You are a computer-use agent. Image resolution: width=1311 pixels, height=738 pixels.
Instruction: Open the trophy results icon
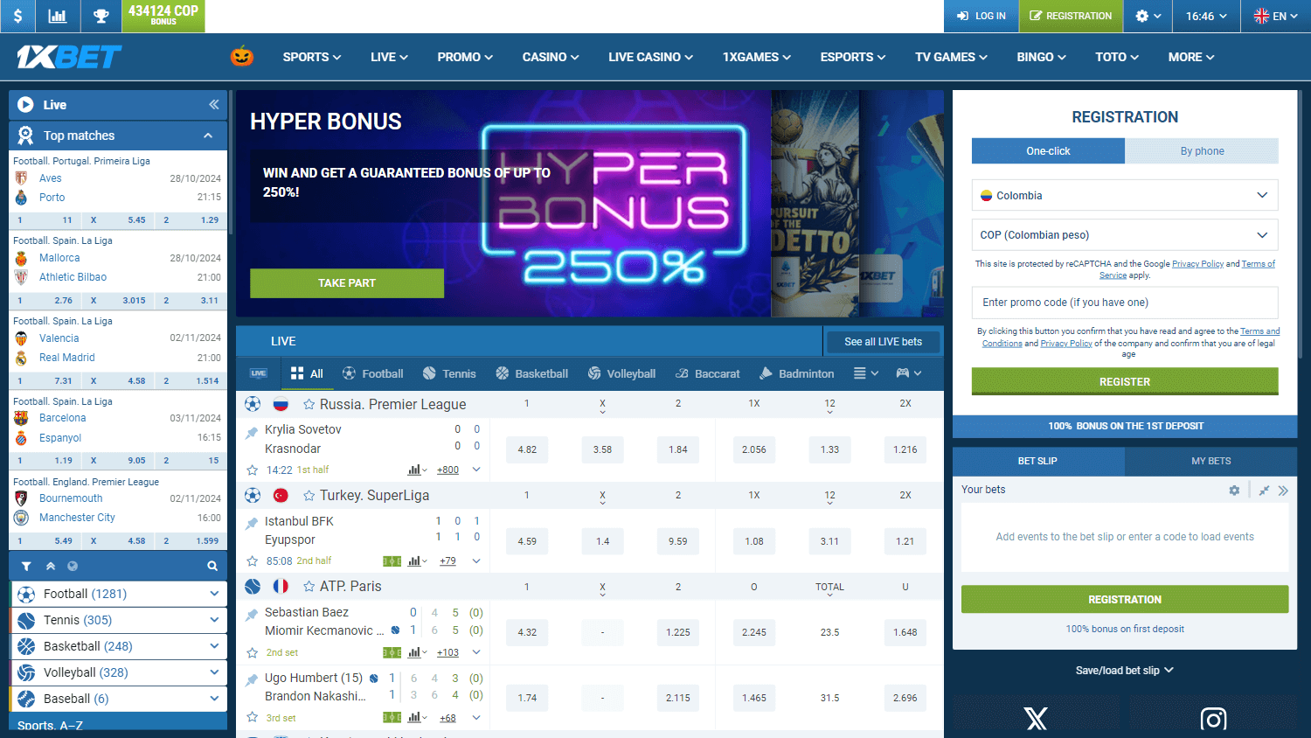tap(101, 16)
